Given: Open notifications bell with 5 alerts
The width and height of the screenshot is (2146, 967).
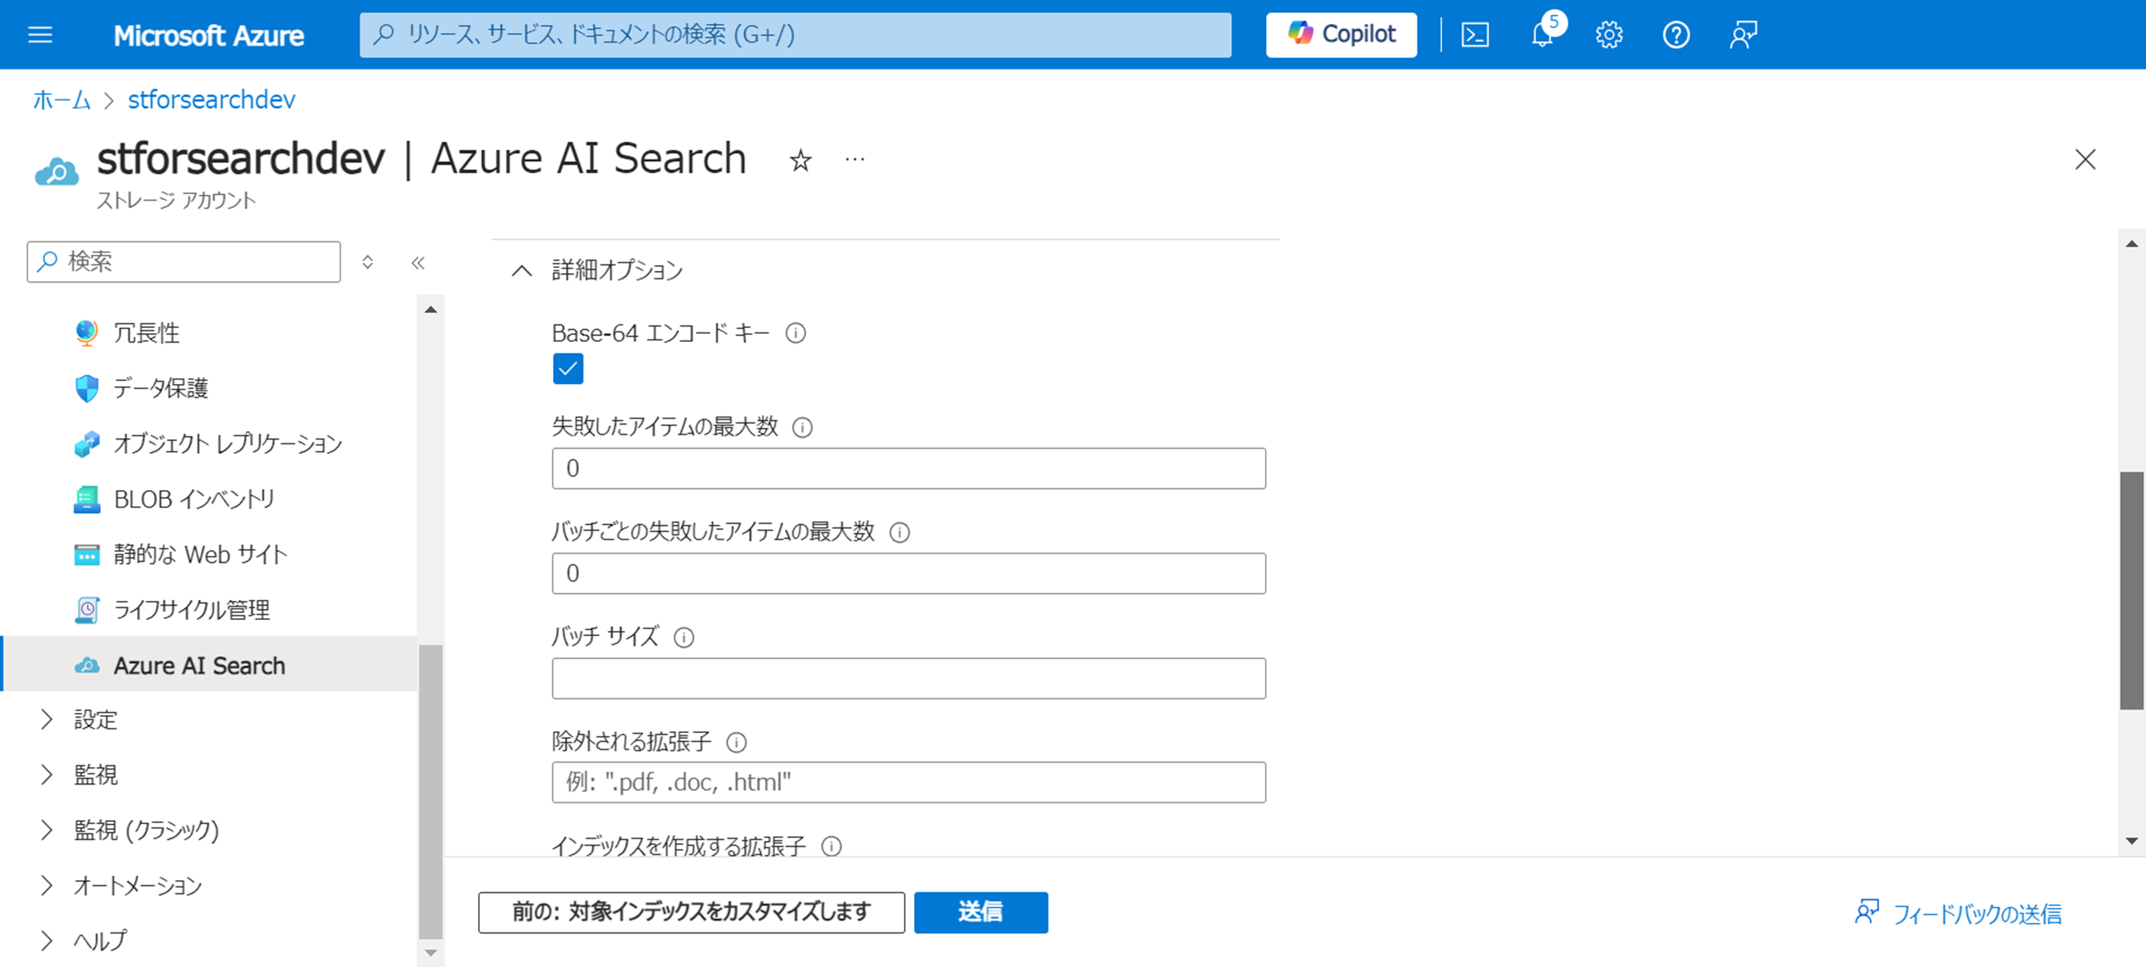Looking at the screenshot, I should coord(1543,35).
